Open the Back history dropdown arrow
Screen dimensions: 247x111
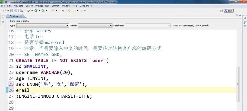(78, 11)
